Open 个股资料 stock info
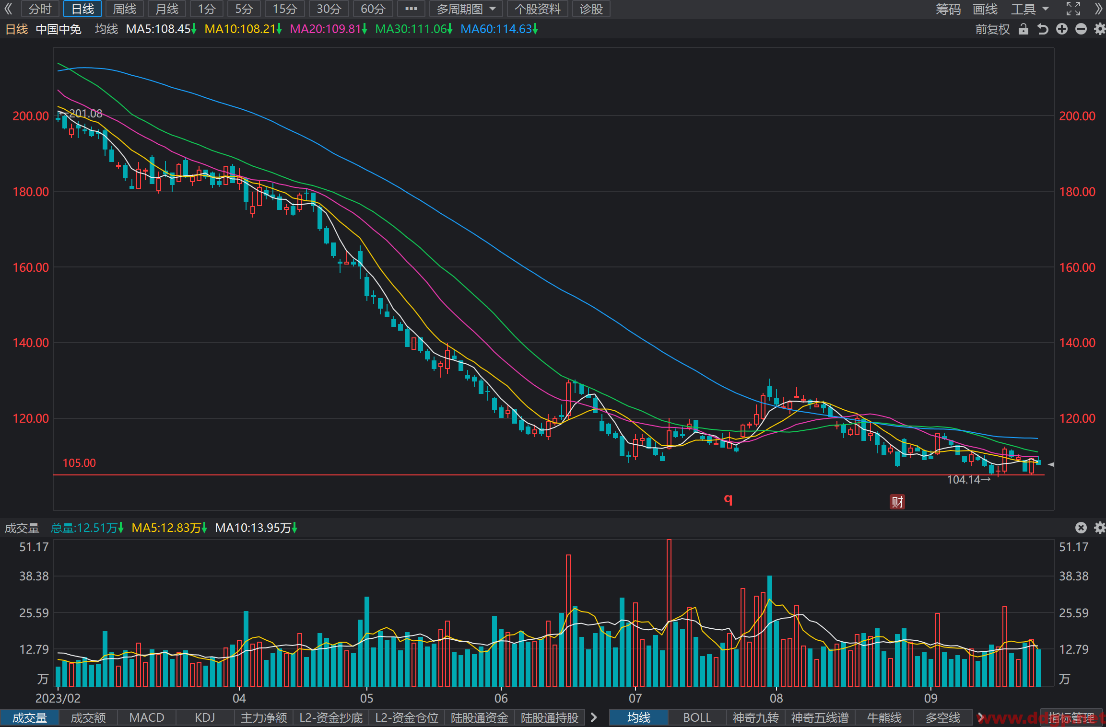The width and height of the screenshot is (1106, 727). [538, 9]
